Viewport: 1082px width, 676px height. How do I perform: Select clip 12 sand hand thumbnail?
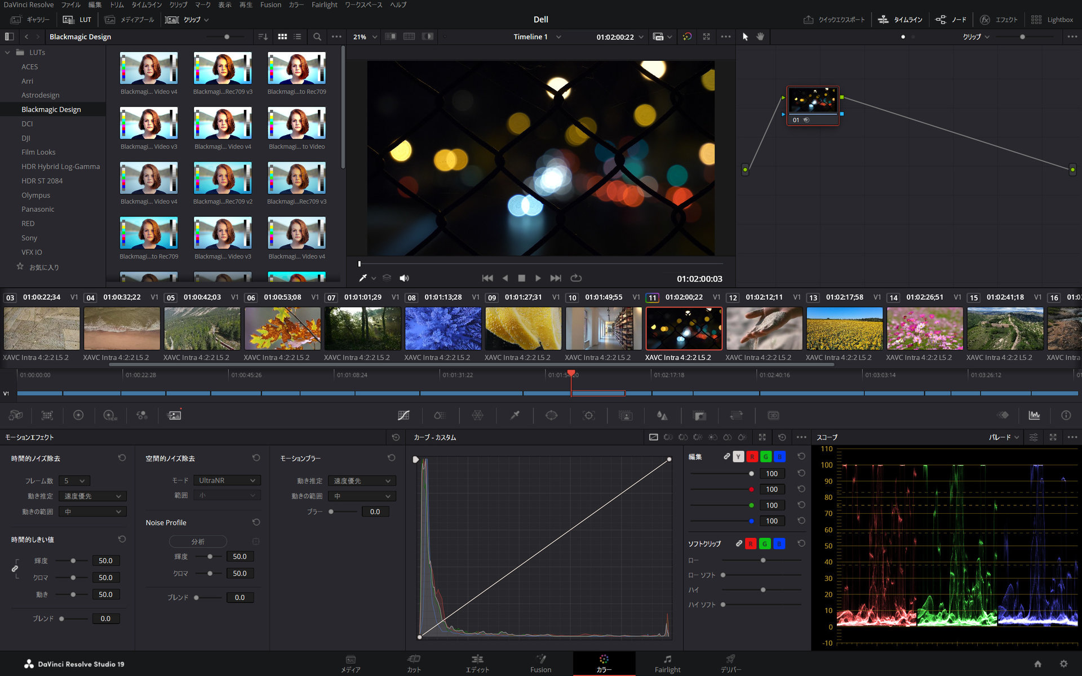764,328
